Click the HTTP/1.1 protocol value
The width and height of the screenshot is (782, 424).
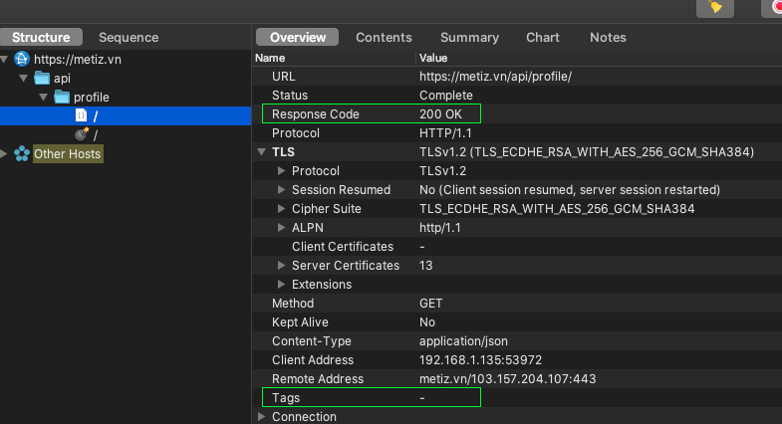(x=445, y=133)
